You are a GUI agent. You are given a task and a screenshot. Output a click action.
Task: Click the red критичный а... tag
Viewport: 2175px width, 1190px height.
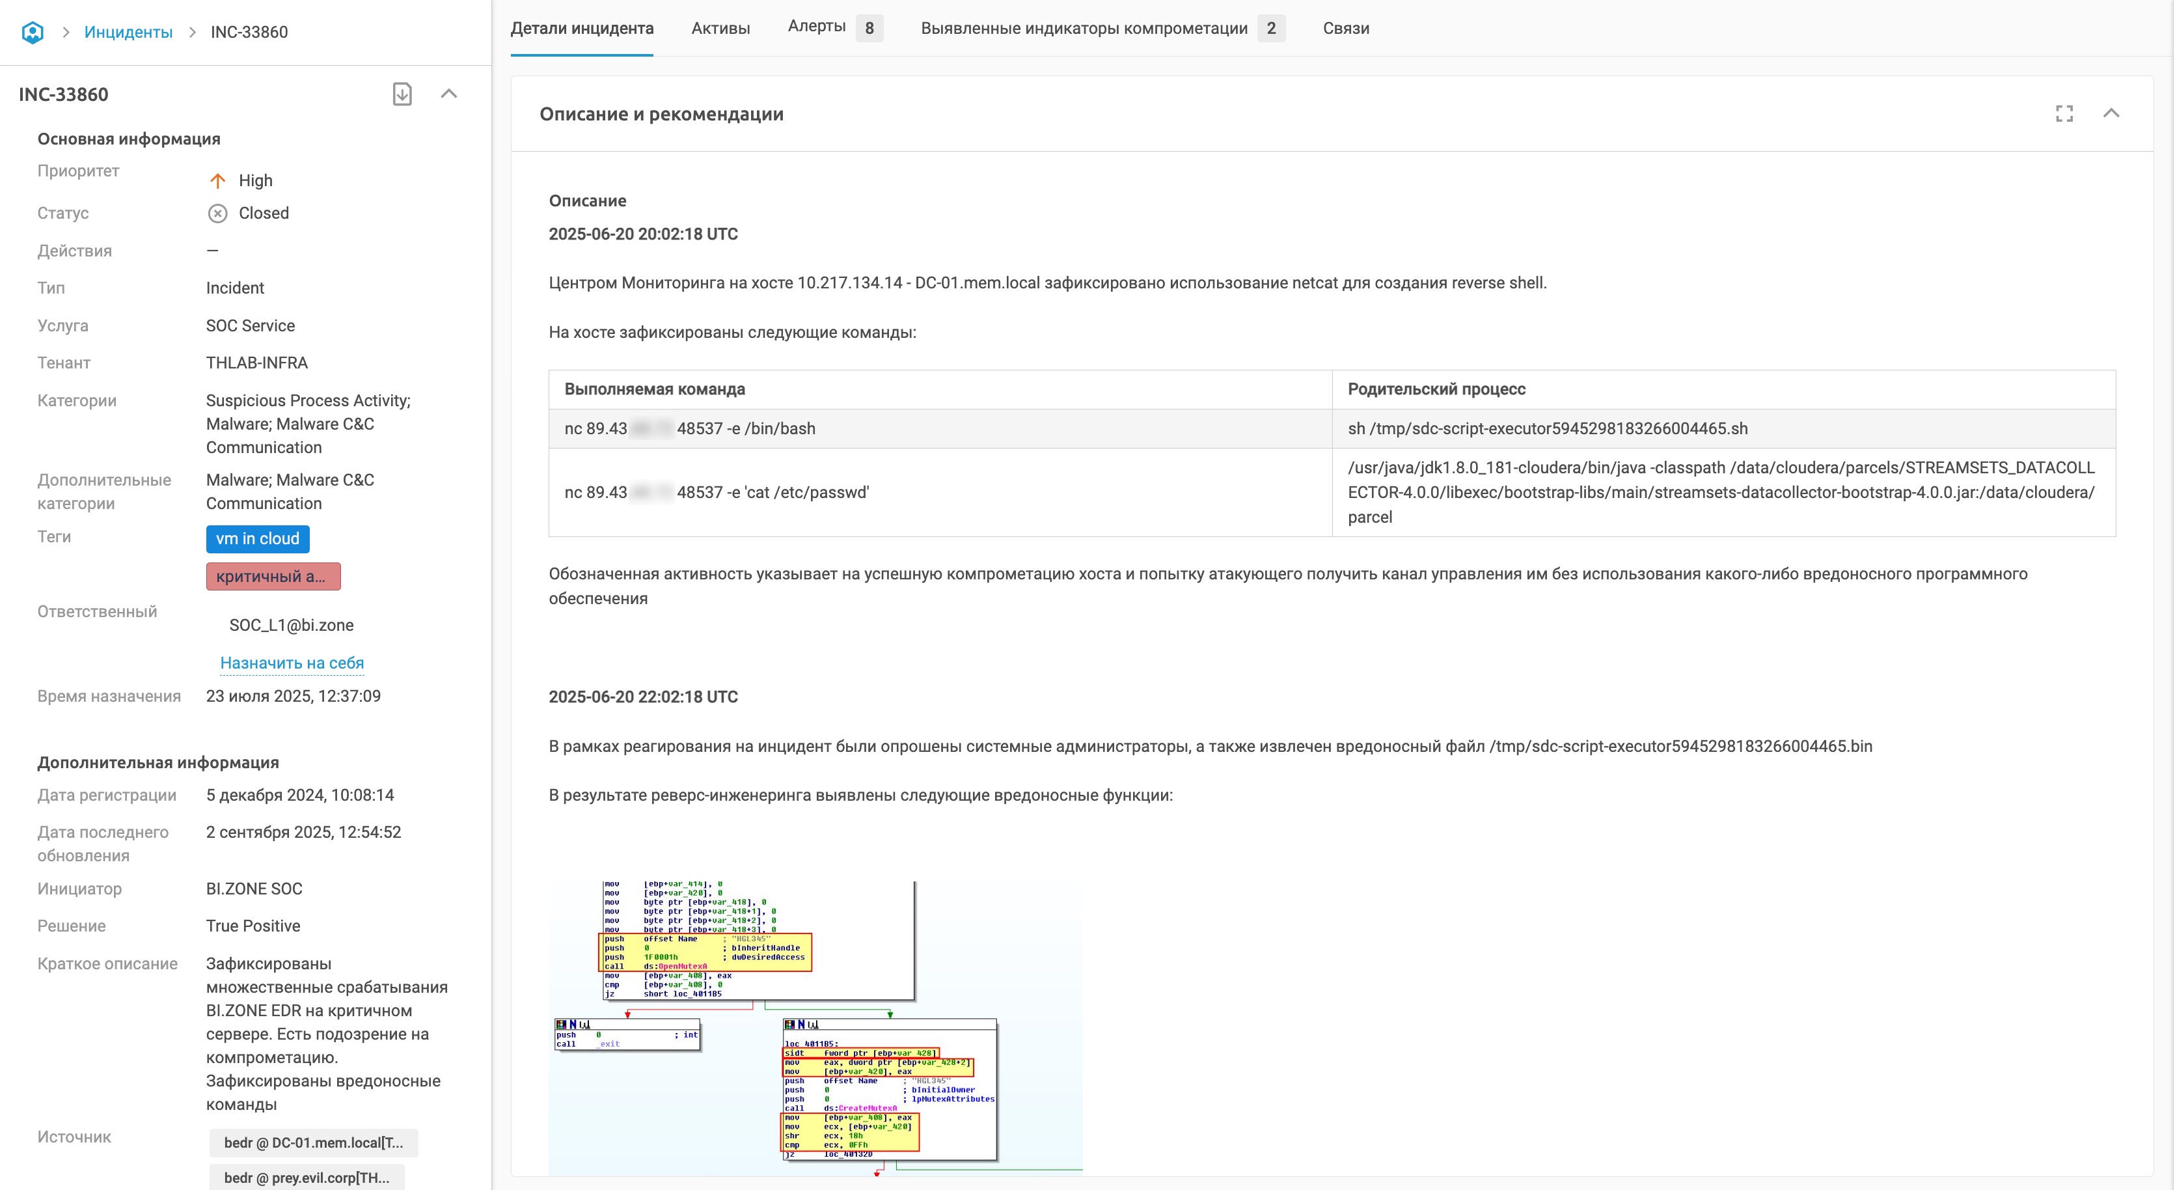[273, 576]
